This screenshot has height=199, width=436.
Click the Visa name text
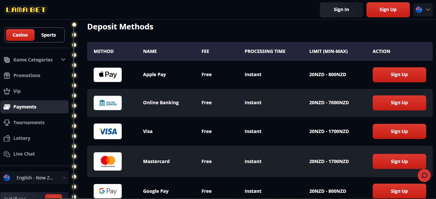[148, 131]
